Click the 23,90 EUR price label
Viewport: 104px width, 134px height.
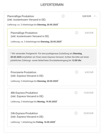tap(88, 113)
